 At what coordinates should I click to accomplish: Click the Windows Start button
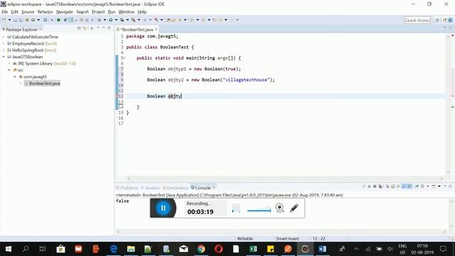point(9,249)
